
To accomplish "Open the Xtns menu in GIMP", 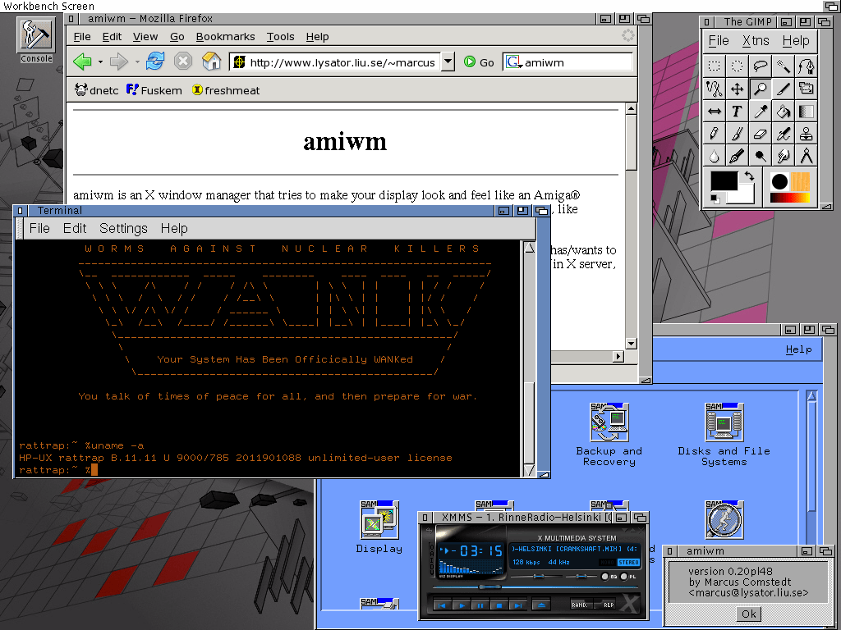I will tap(756, 41).
